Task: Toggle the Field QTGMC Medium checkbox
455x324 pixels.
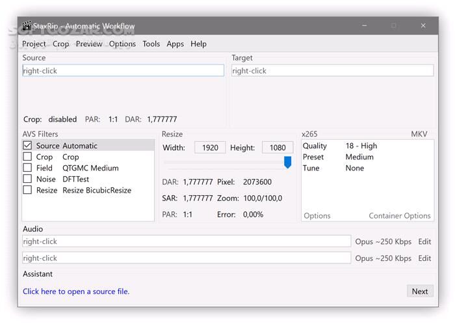Action: pos(27,168)
